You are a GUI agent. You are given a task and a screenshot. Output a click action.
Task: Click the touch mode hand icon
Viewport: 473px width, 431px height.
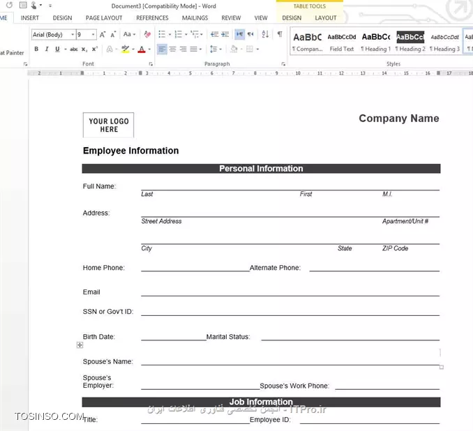click(33, 5)
